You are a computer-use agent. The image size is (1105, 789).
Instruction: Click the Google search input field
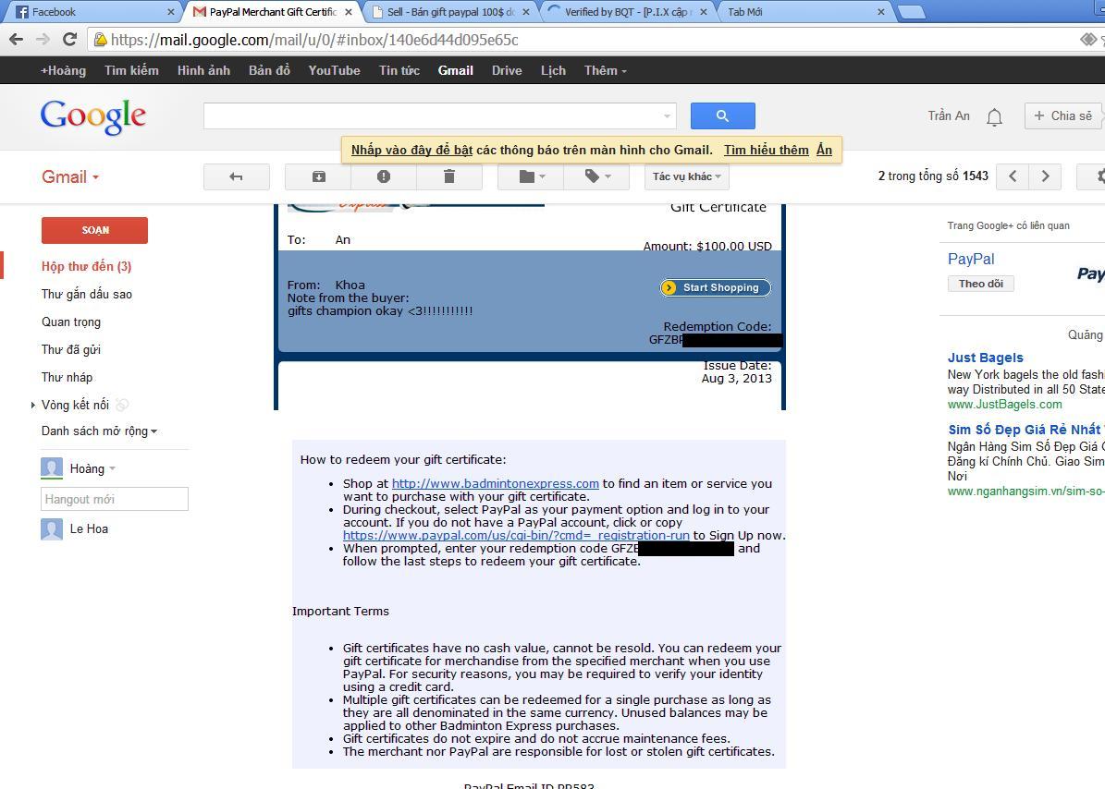[440, 116]
